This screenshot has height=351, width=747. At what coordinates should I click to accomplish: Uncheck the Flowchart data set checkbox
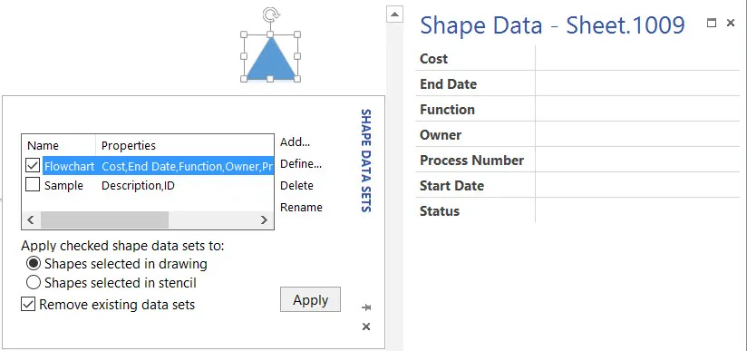click(33, 166)
